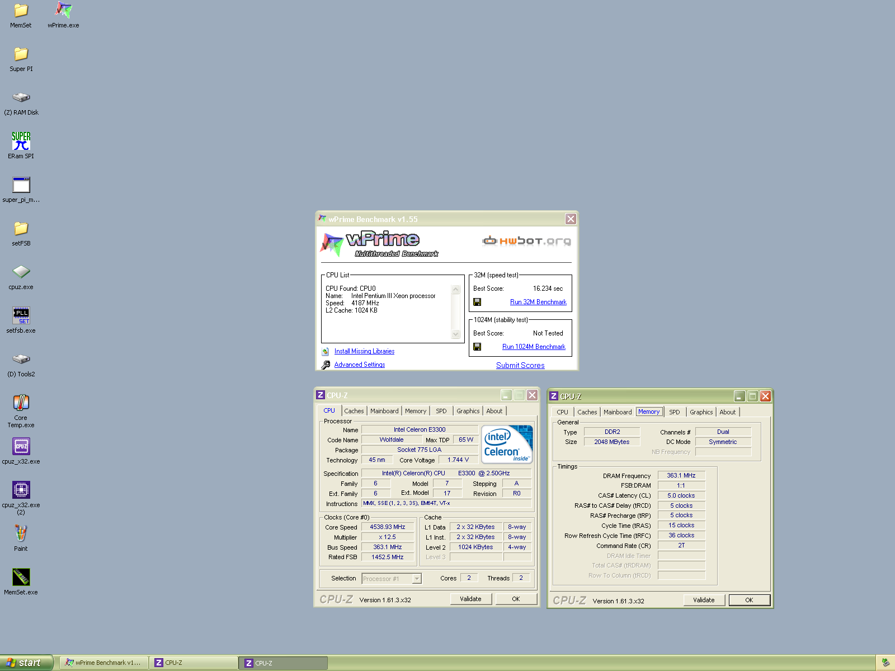This screenshot has height=671, width=895.
Task: Switch to Caches tab in left CPU-Z
Action: pyautogui.click(x=354, y=411)
